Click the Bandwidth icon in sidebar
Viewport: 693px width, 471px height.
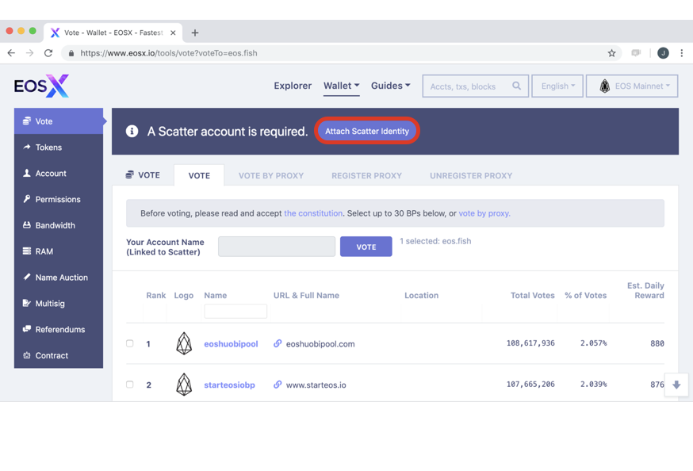pos(27,225)
